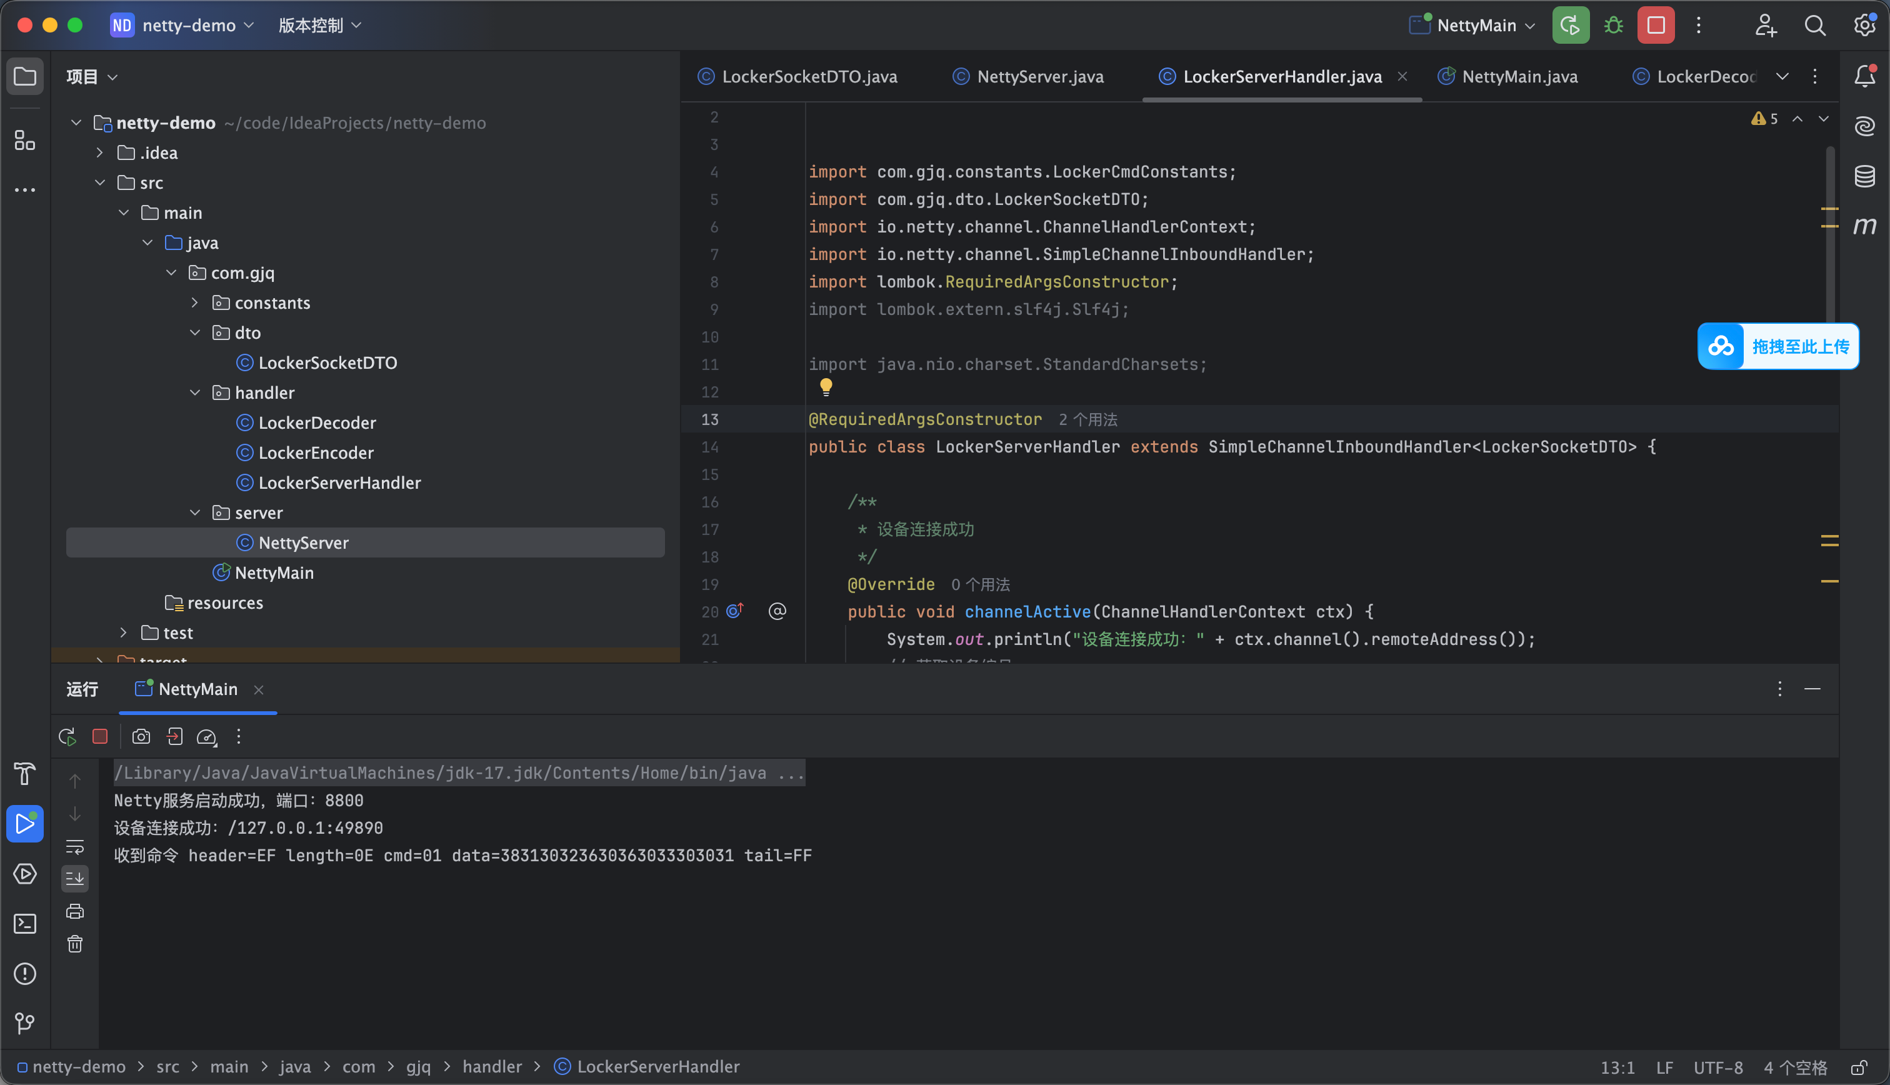Image resolution: width=1890 pixels, height=1085 pixels.
Task: Open the Database tool window
Action: (x=1864, y=176)
